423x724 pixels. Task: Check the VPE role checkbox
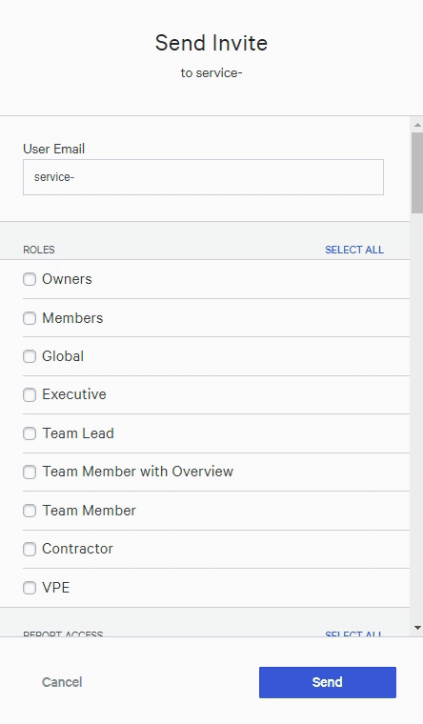pyautogui.click(x=30, y=588)
